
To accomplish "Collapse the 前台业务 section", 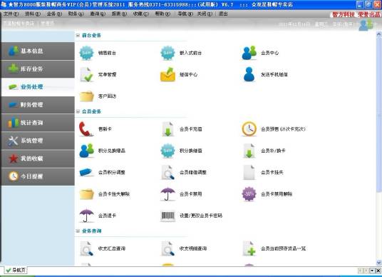I will tap(78, 36).
